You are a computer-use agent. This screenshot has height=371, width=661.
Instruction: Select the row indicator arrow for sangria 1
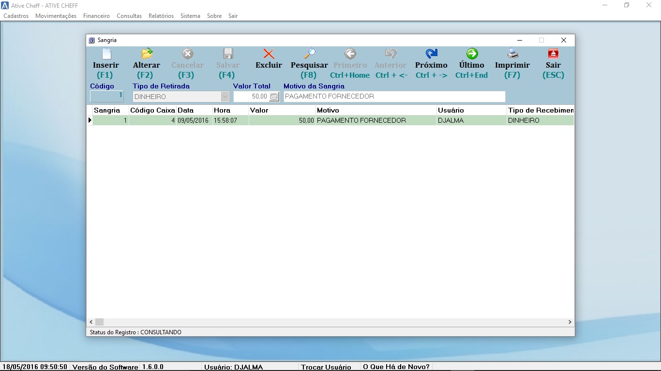click(90, 120)
